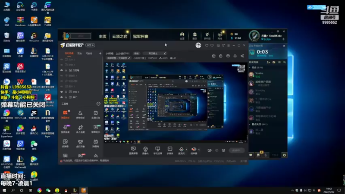
Task: Open chat icon at League client bottom
Action: [251, 155]
